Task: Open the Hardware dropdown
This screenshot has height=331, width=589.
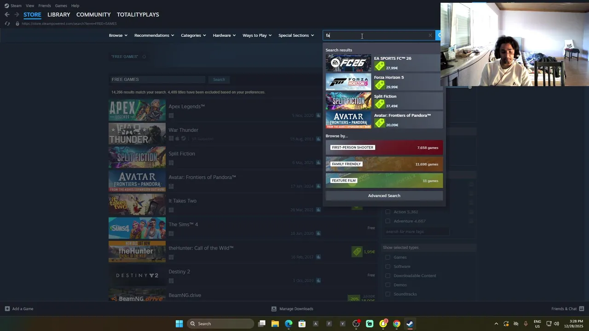Action: pos(224,35)
